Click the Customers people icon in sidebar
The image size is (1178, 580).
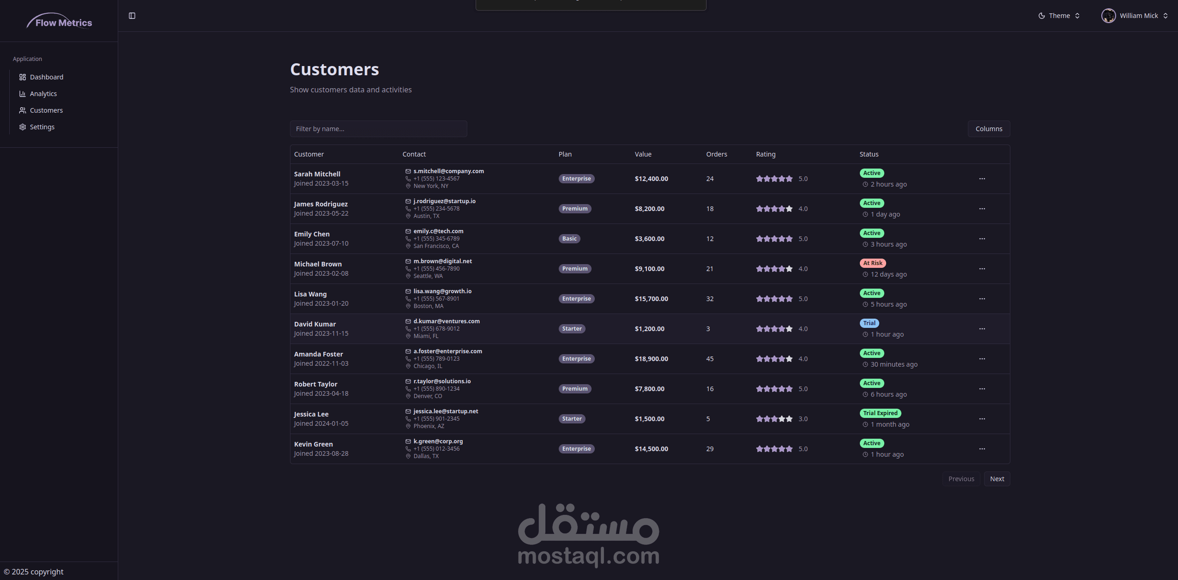pyautogui.click(x=22, y=110)
